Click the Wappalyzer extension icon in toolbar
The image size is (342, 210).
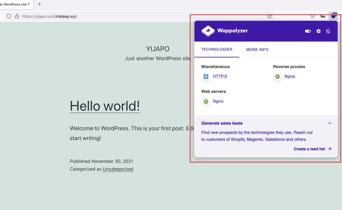tap(333, 16)
